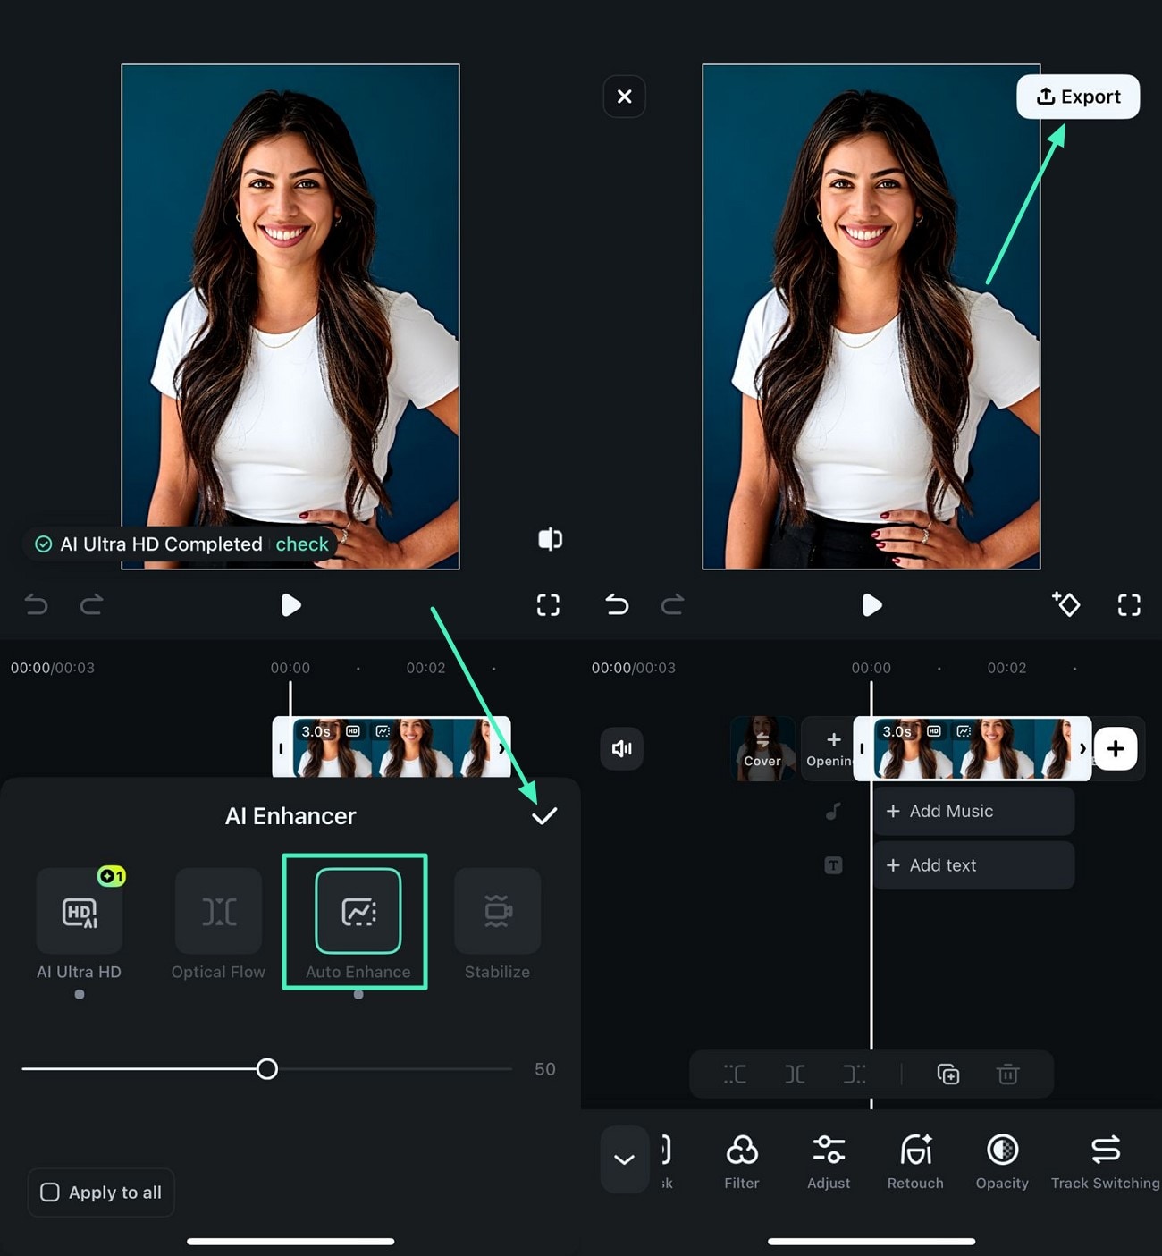Select the Track Switching tool
Screen dimensions: 1162x1256
1105,1159
